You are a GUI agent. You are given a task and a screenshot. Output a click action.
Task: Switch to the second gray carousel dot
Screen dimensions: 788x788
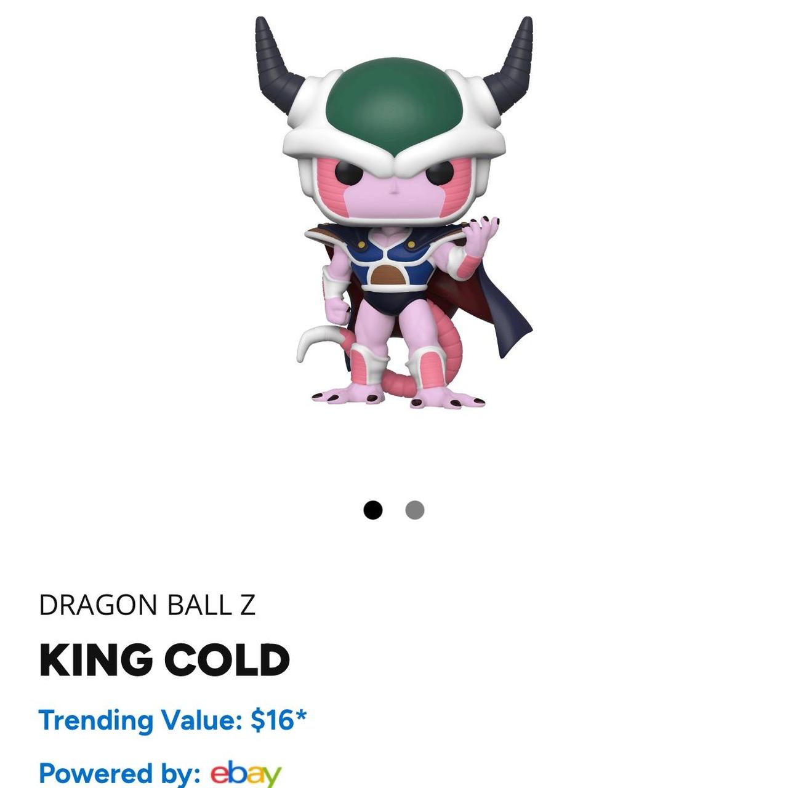pyautogui.click(x=415, y=510)
